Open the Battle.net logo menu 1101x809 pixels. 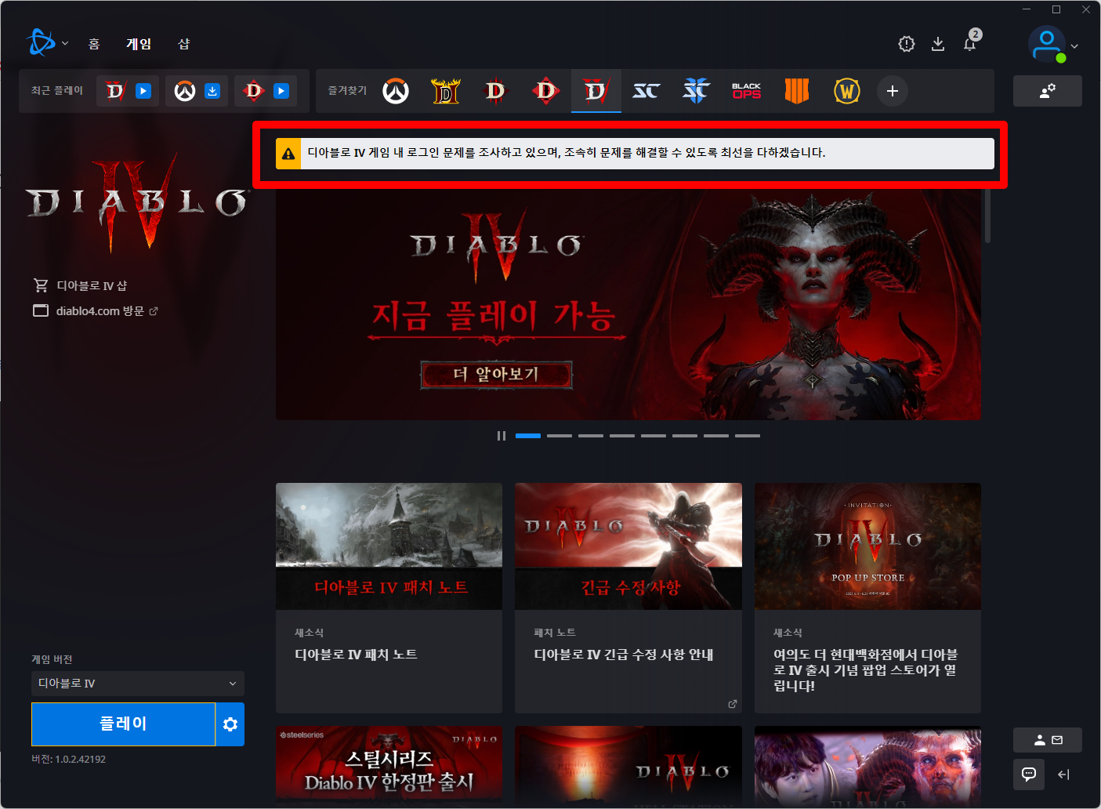(46, 43)
